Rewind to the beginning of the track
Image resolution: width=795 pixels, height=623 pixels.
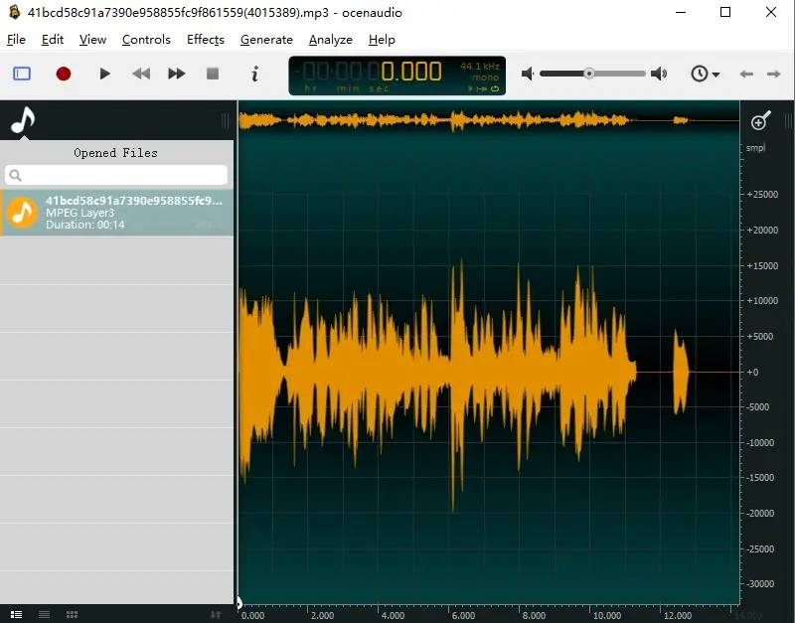click(x=140, y=74)
